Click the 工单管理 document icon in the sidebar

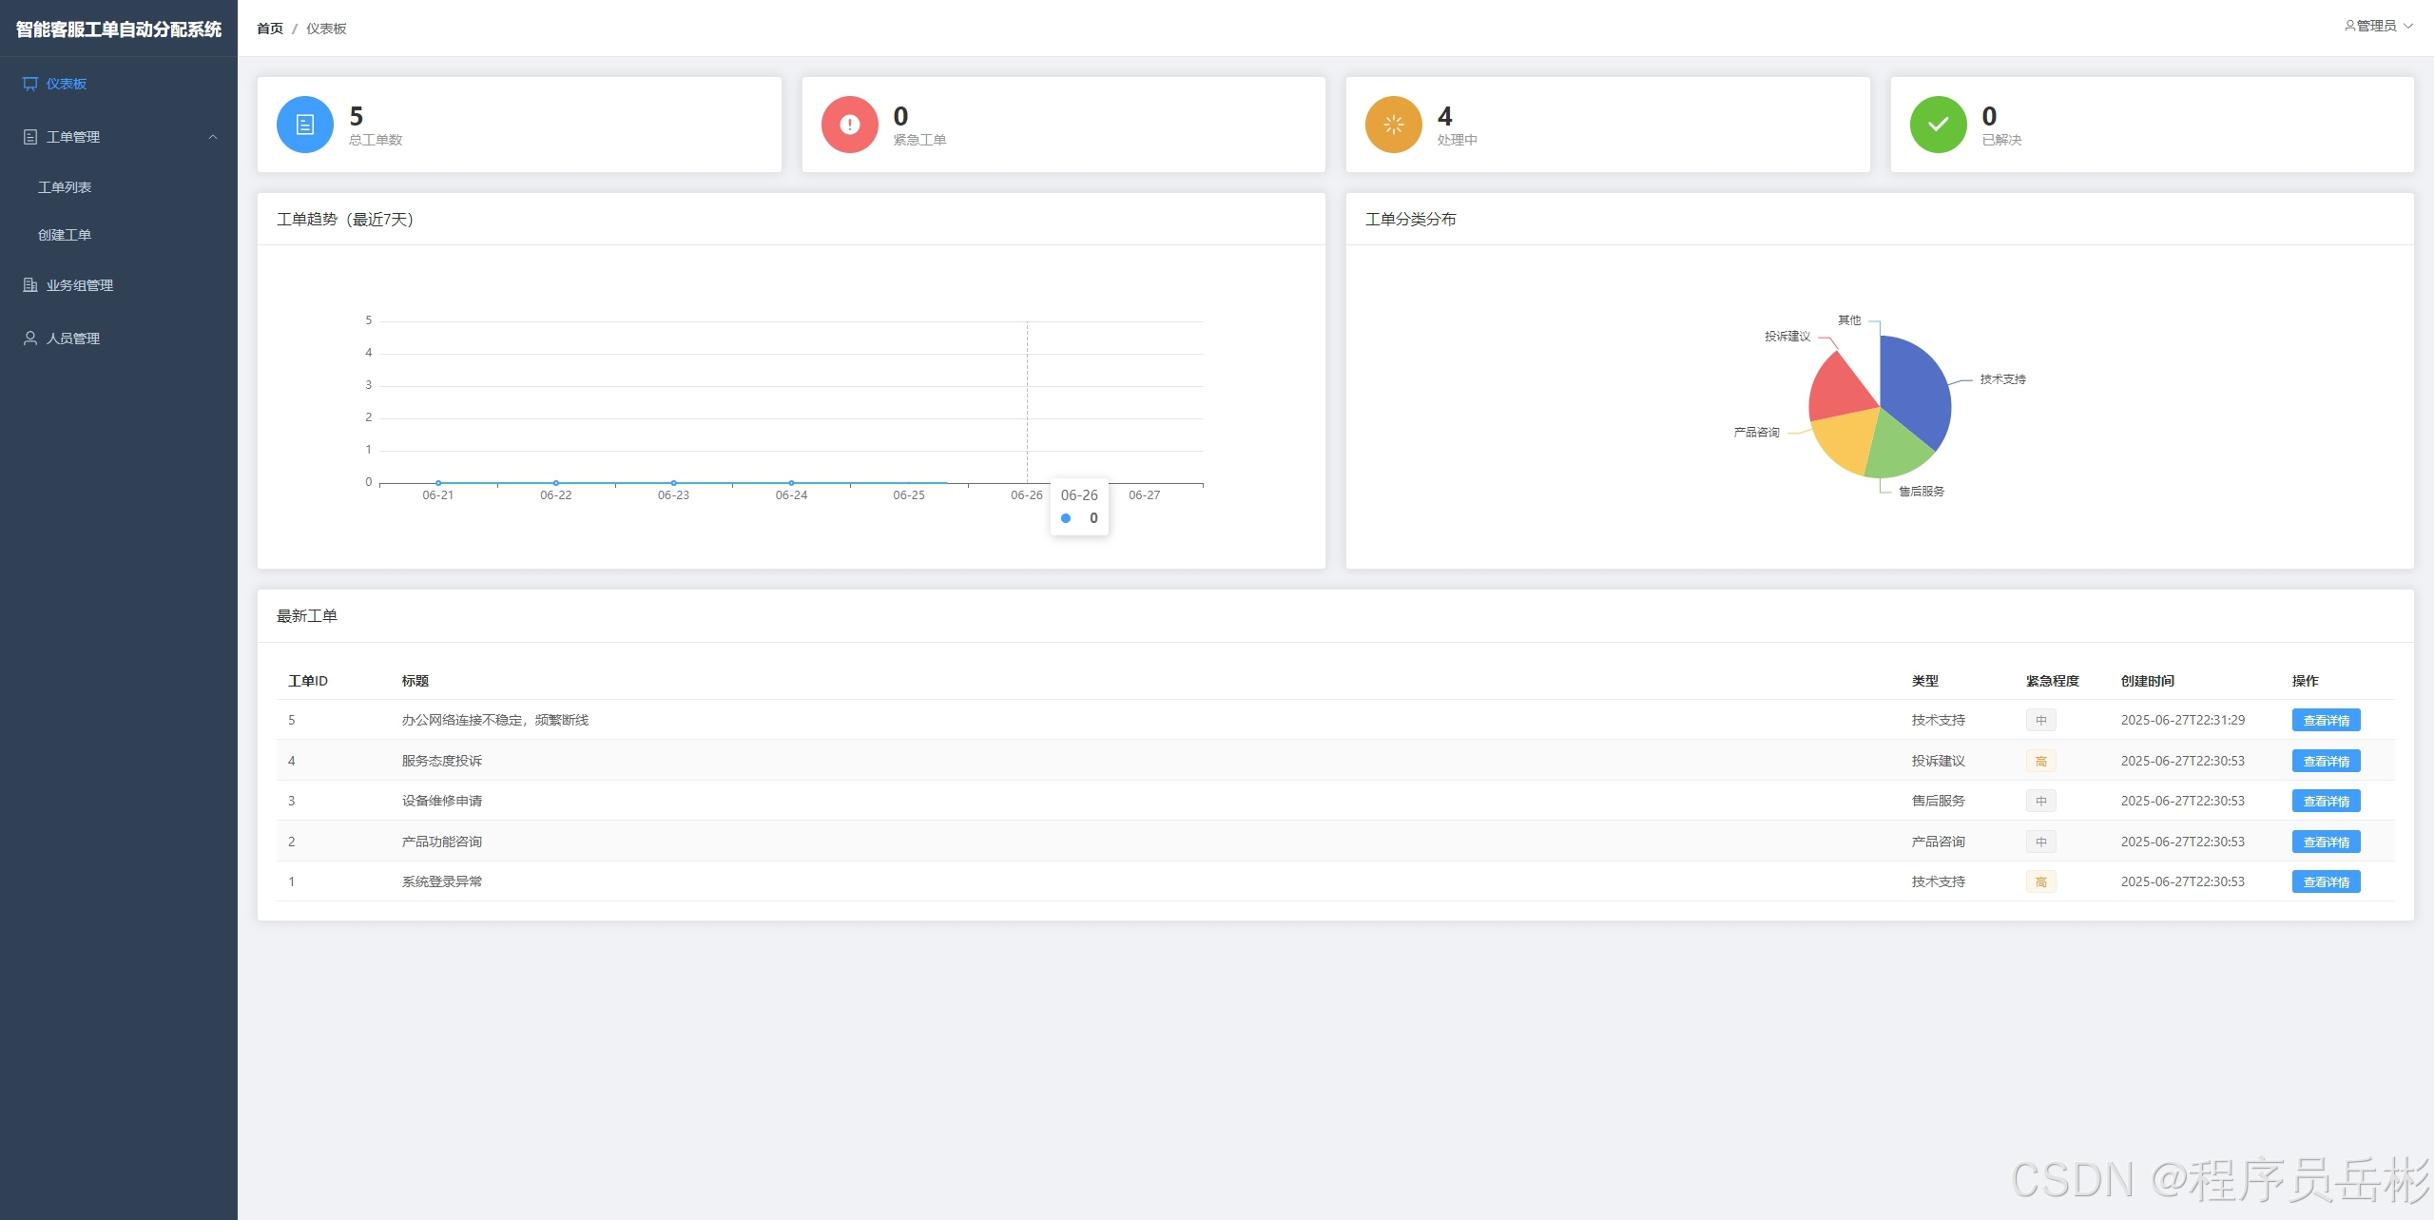[x=30, y=137]
